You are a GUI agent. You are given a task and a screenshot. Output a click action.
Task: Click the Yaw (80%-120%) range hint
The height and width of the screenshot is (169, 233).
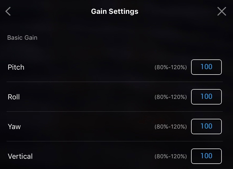point(171,127)
